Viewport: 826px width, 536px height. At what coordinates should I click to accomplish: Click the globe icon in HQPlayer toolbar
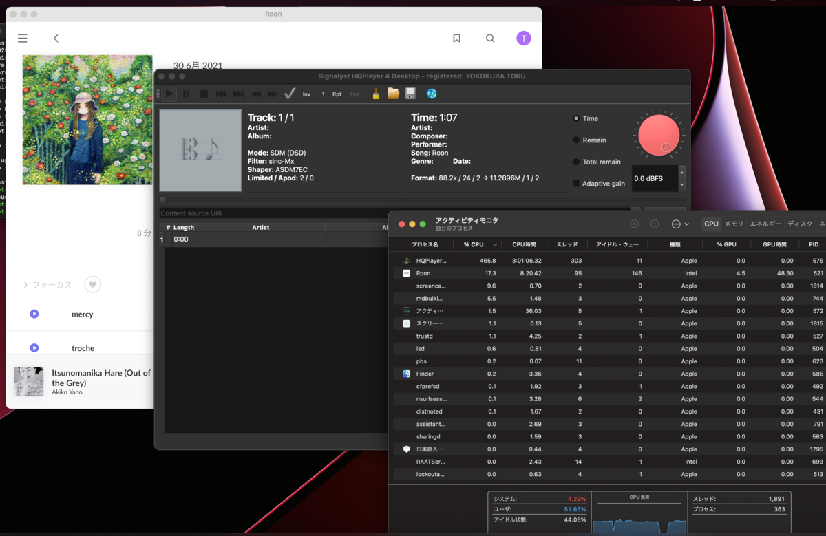click(x=432, y=94)
